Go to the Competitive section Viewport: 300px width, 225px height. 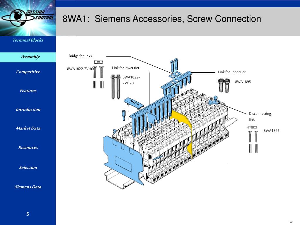28,72
